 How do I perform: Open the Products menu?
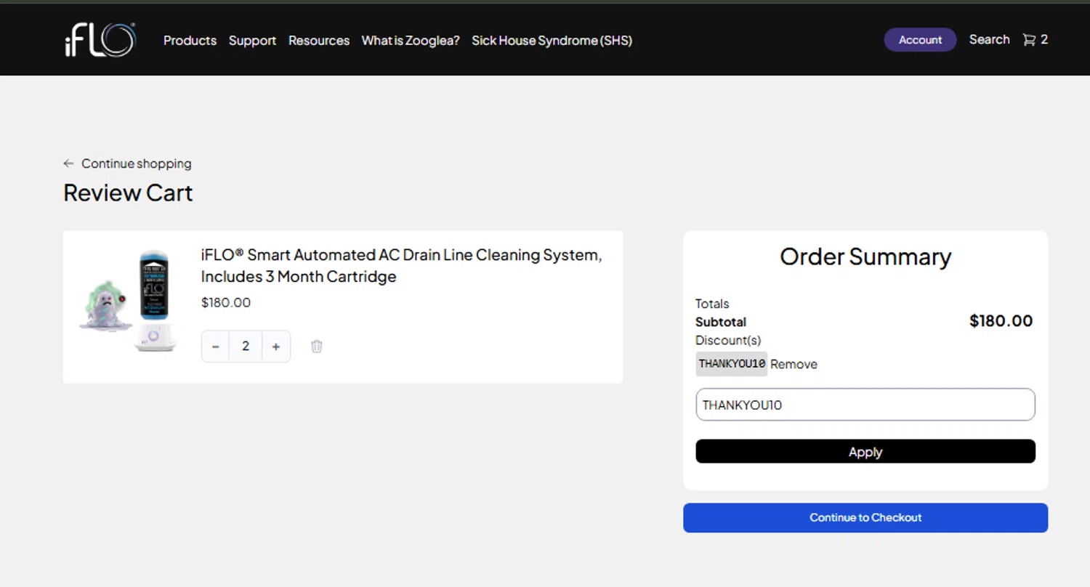point(190,41)
